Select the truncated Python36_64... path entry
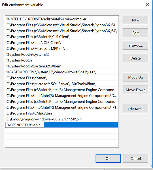Viewport: 153px width, 170px height. tap(62, 25)
